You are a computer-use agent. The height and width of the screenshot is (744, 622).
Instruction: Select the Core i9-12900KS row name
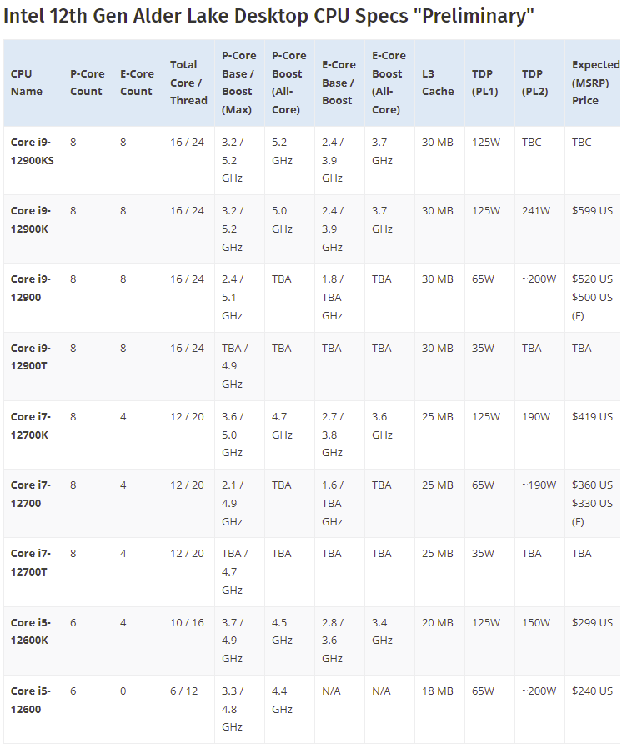tap(33, 151)
